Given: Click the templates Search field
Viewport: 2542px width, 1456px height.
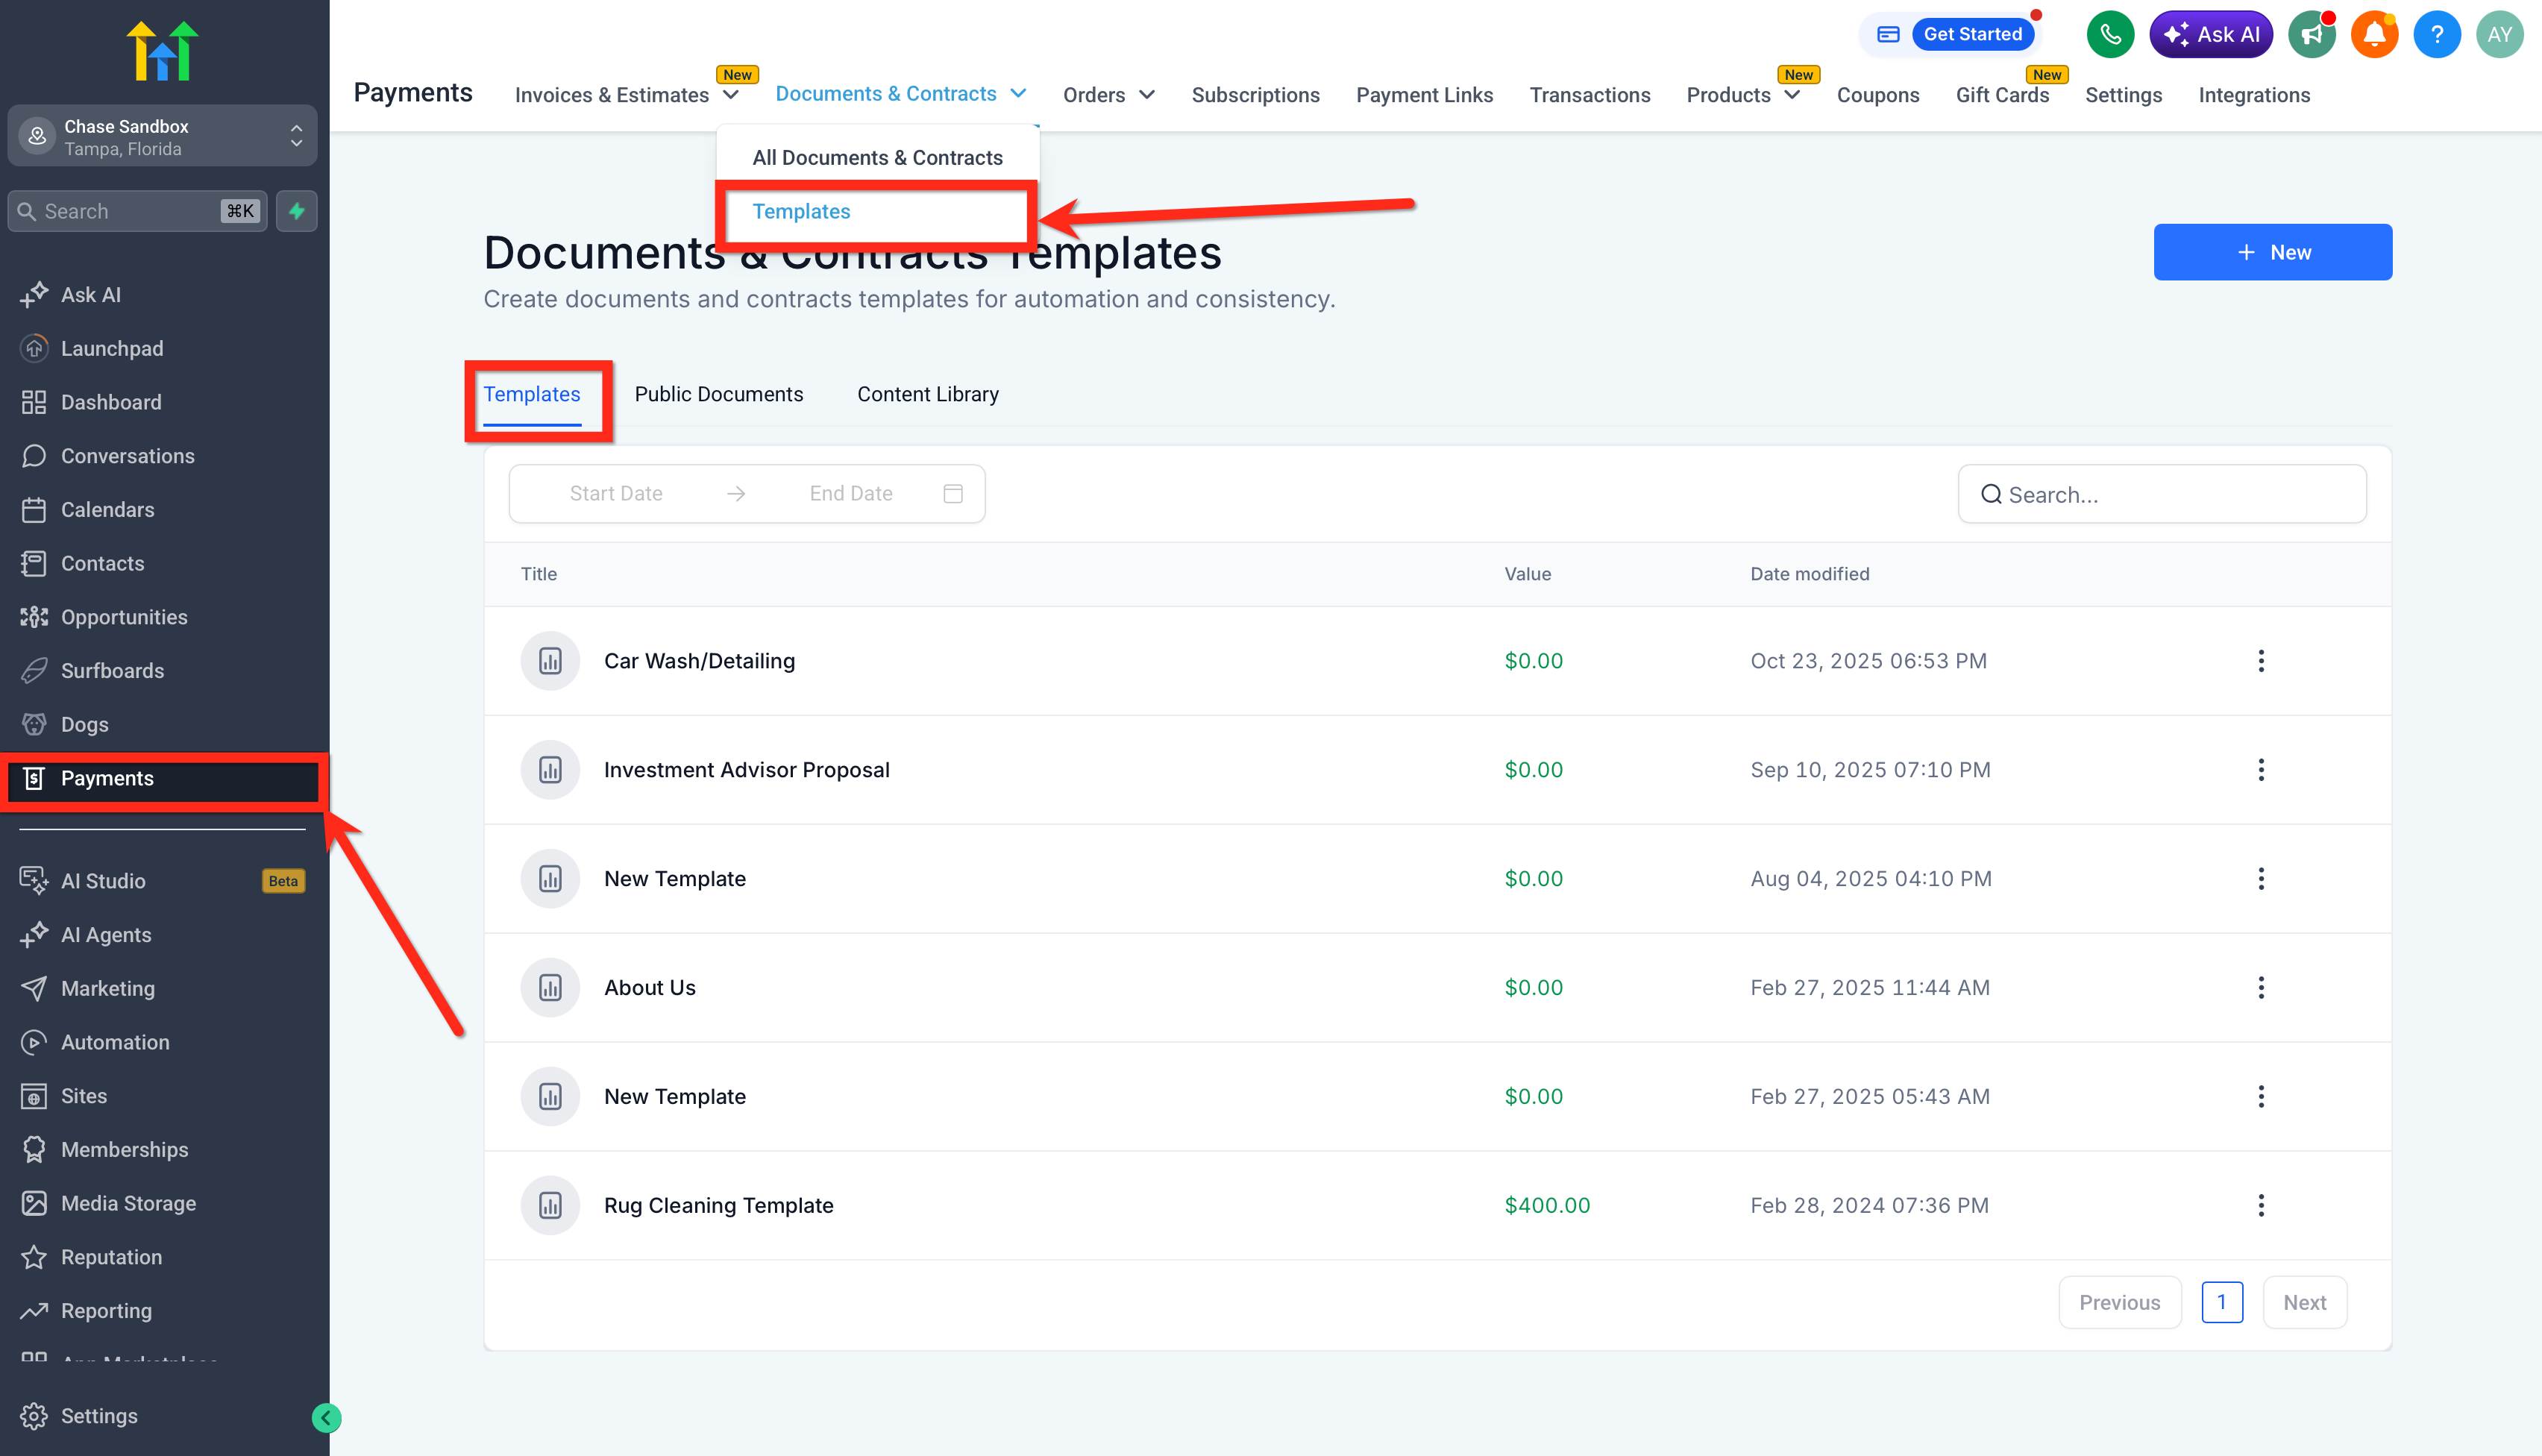Looking at the screenshot, I should click(x=2162, y=495).
